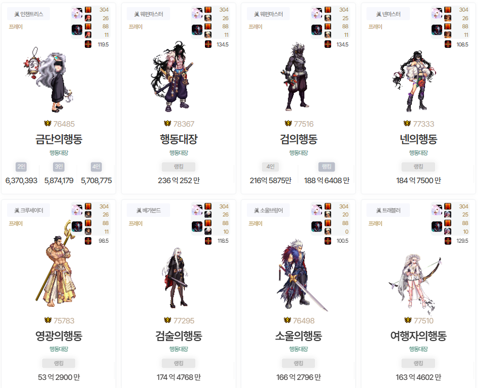The height and width of the screenshot is (388, 478).
Task: Click the 眞 인챈트리스 job tag
Action: 29,14
